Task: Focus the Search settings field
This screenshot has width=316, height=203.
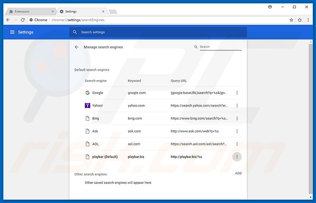Action: (158, 32)
